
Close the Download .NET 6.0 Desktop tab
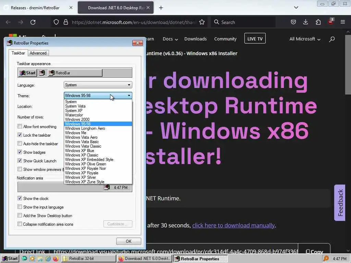pos(148,8)
